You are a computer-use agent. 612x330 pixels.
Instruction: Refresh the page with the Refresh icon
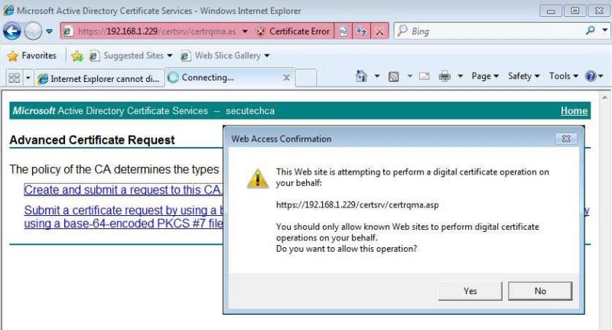tap(361, 31)
